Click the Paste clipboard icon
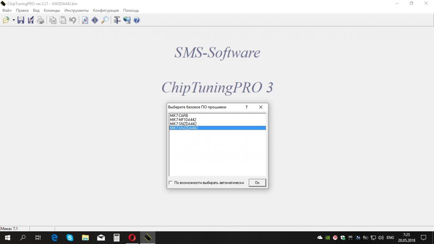Screen dimensions: 434x244 pos(63,20)
